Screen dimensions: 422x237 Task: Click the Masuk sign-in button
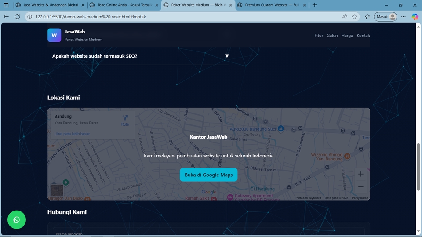tap(386, 17)
